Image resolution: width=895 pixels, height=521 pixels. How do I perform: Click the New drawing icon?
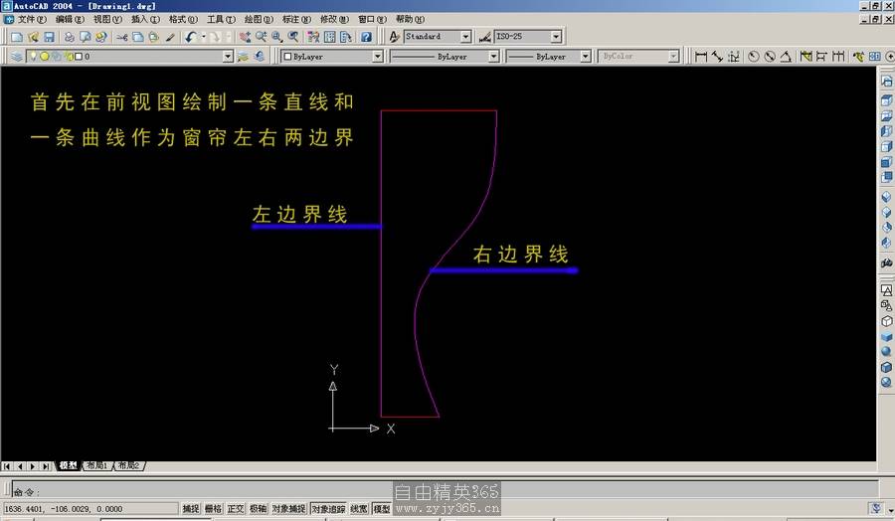pyautogui.click(x=16, y=37)
